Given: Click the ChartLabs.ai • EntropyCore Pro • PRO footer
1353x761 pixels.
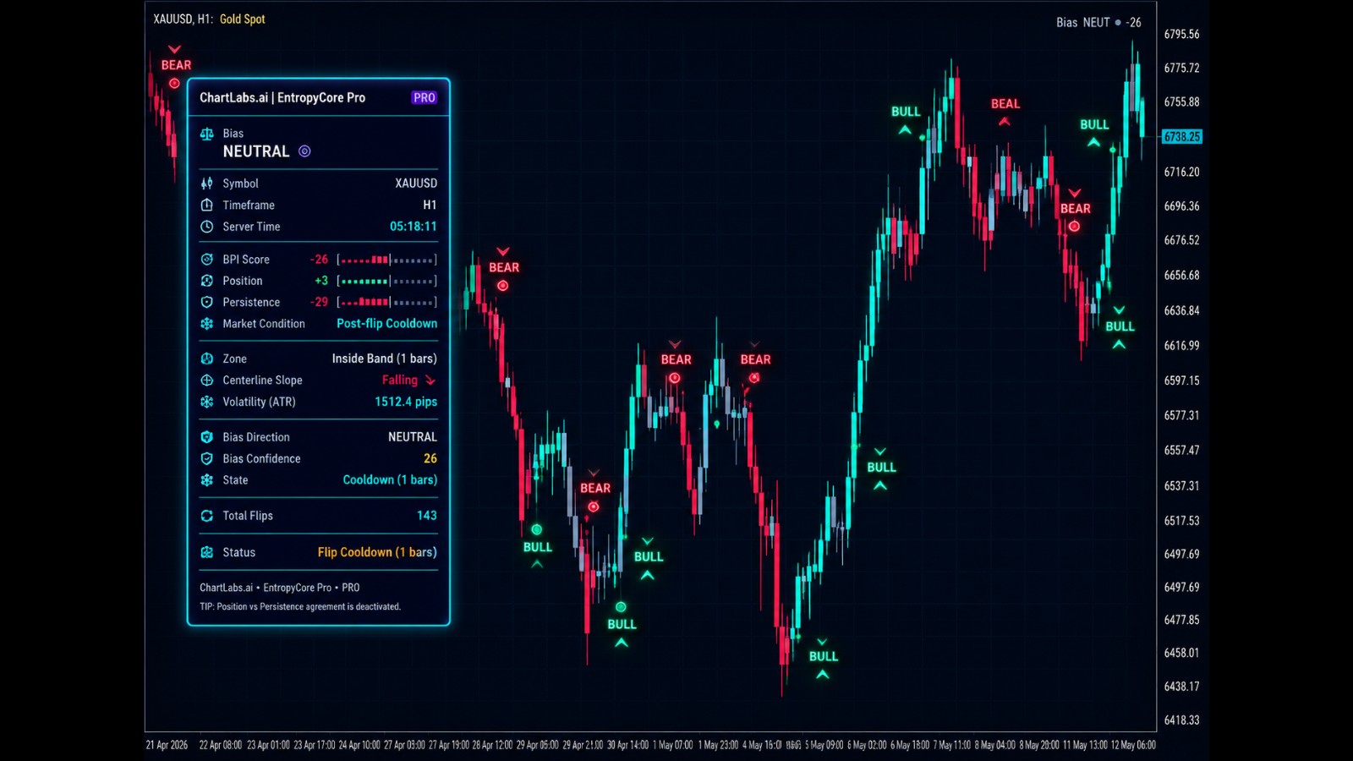Looking at the screenshot, I should click(280, 588).
